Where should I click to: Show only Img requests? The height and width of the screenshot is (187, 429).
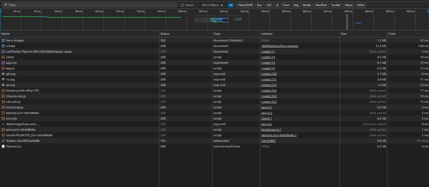tap(296, 5)
